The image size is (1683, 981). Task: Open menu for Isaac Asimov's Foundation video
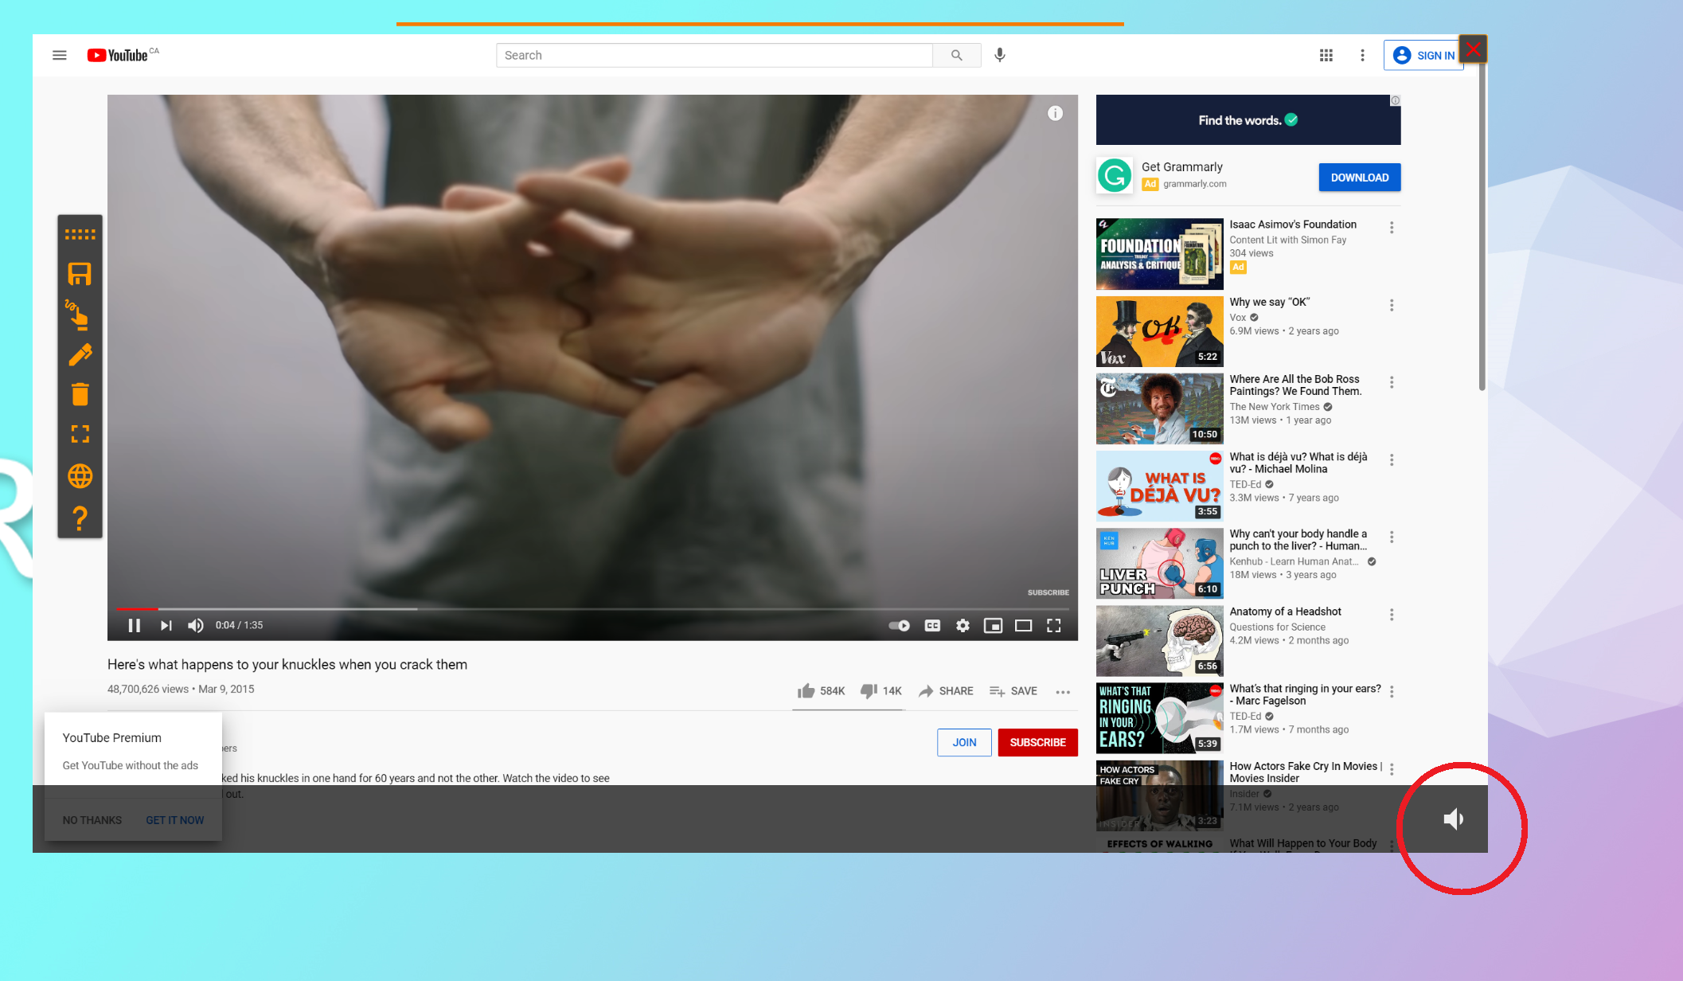pyautogui.click(x=1392, y=228)
